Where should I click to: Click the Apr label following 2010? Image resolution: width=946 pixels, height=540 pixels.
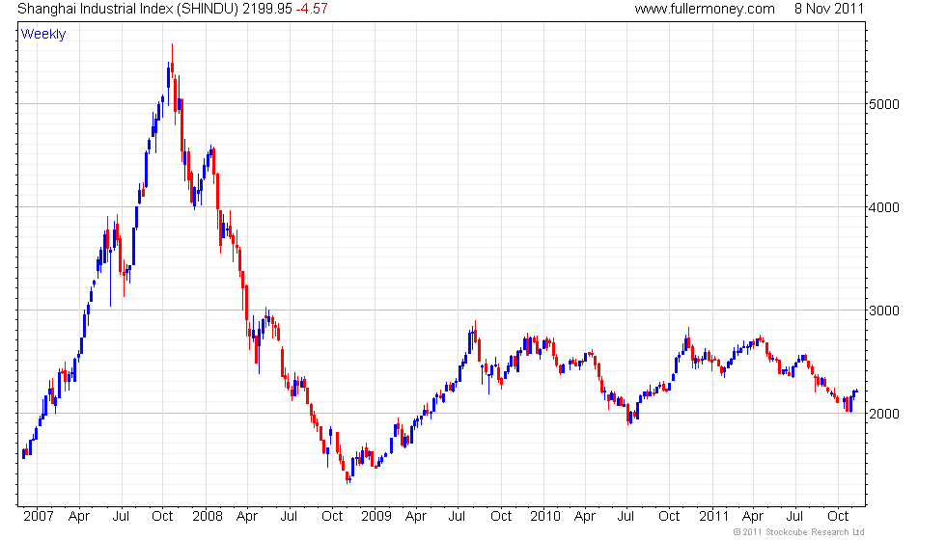pyautogui.click(x=585, y=517)
